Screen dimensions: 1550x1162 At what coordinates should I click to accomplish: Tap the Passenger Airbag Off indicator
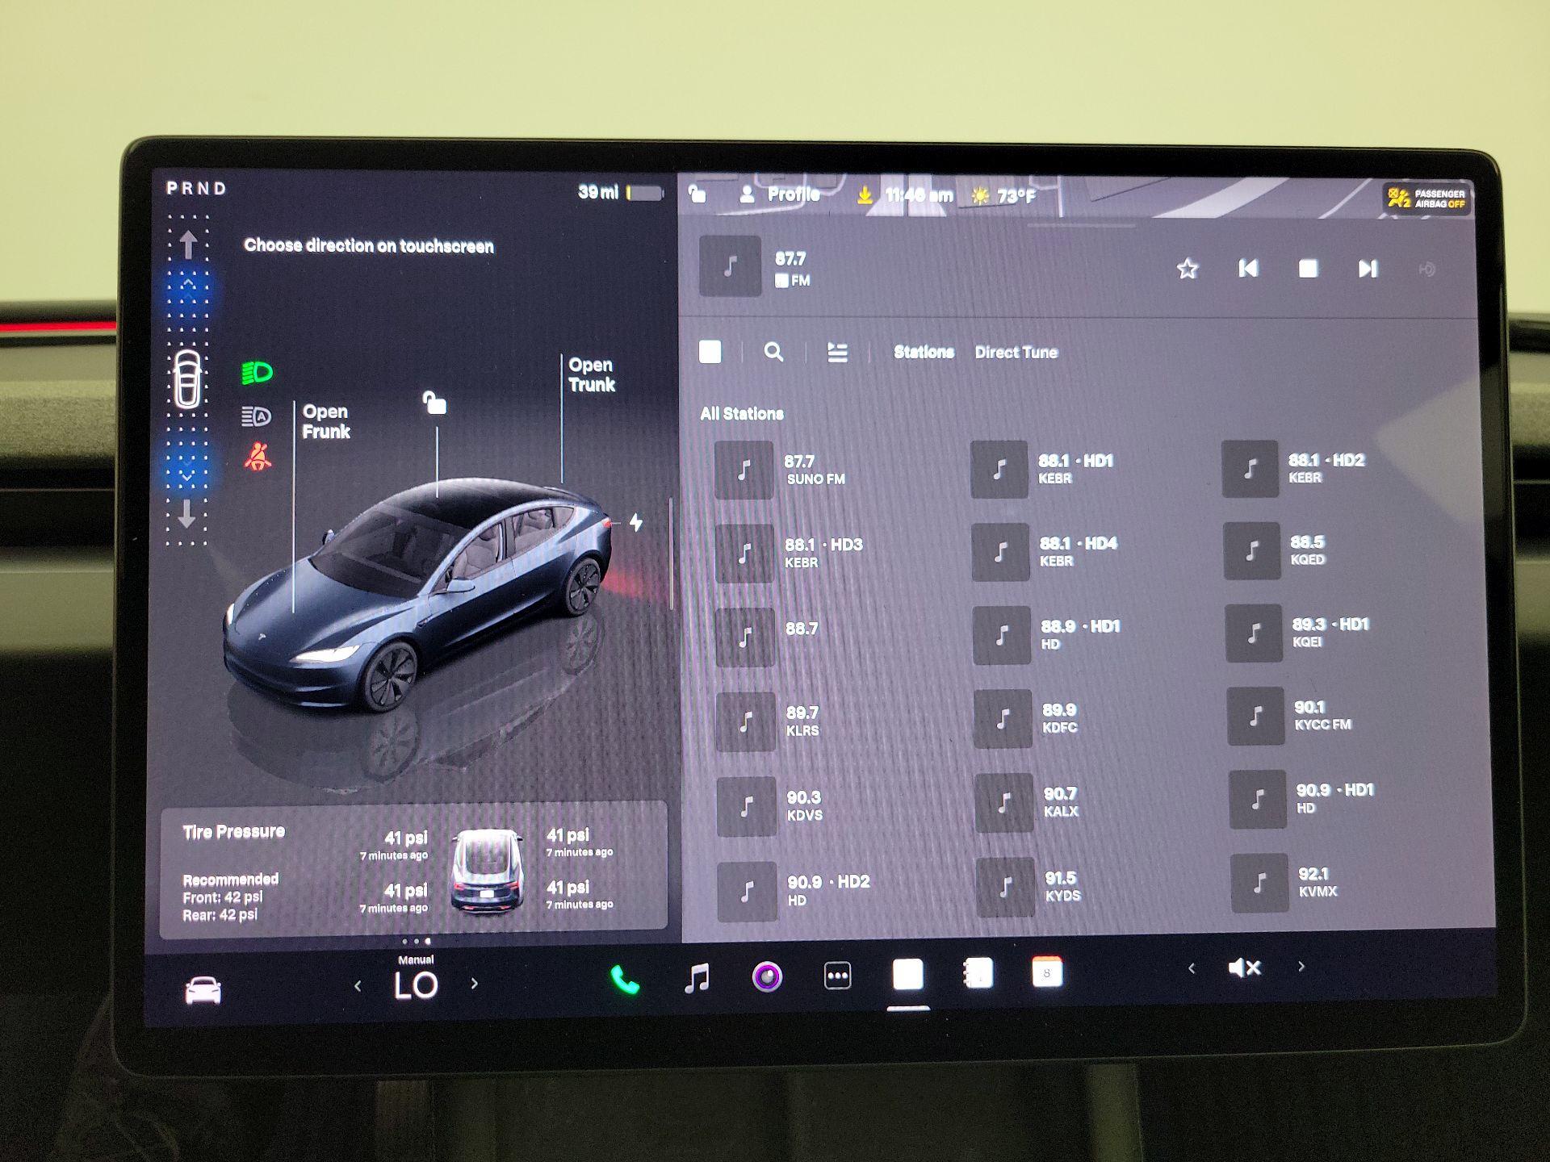click(1426, 198)
